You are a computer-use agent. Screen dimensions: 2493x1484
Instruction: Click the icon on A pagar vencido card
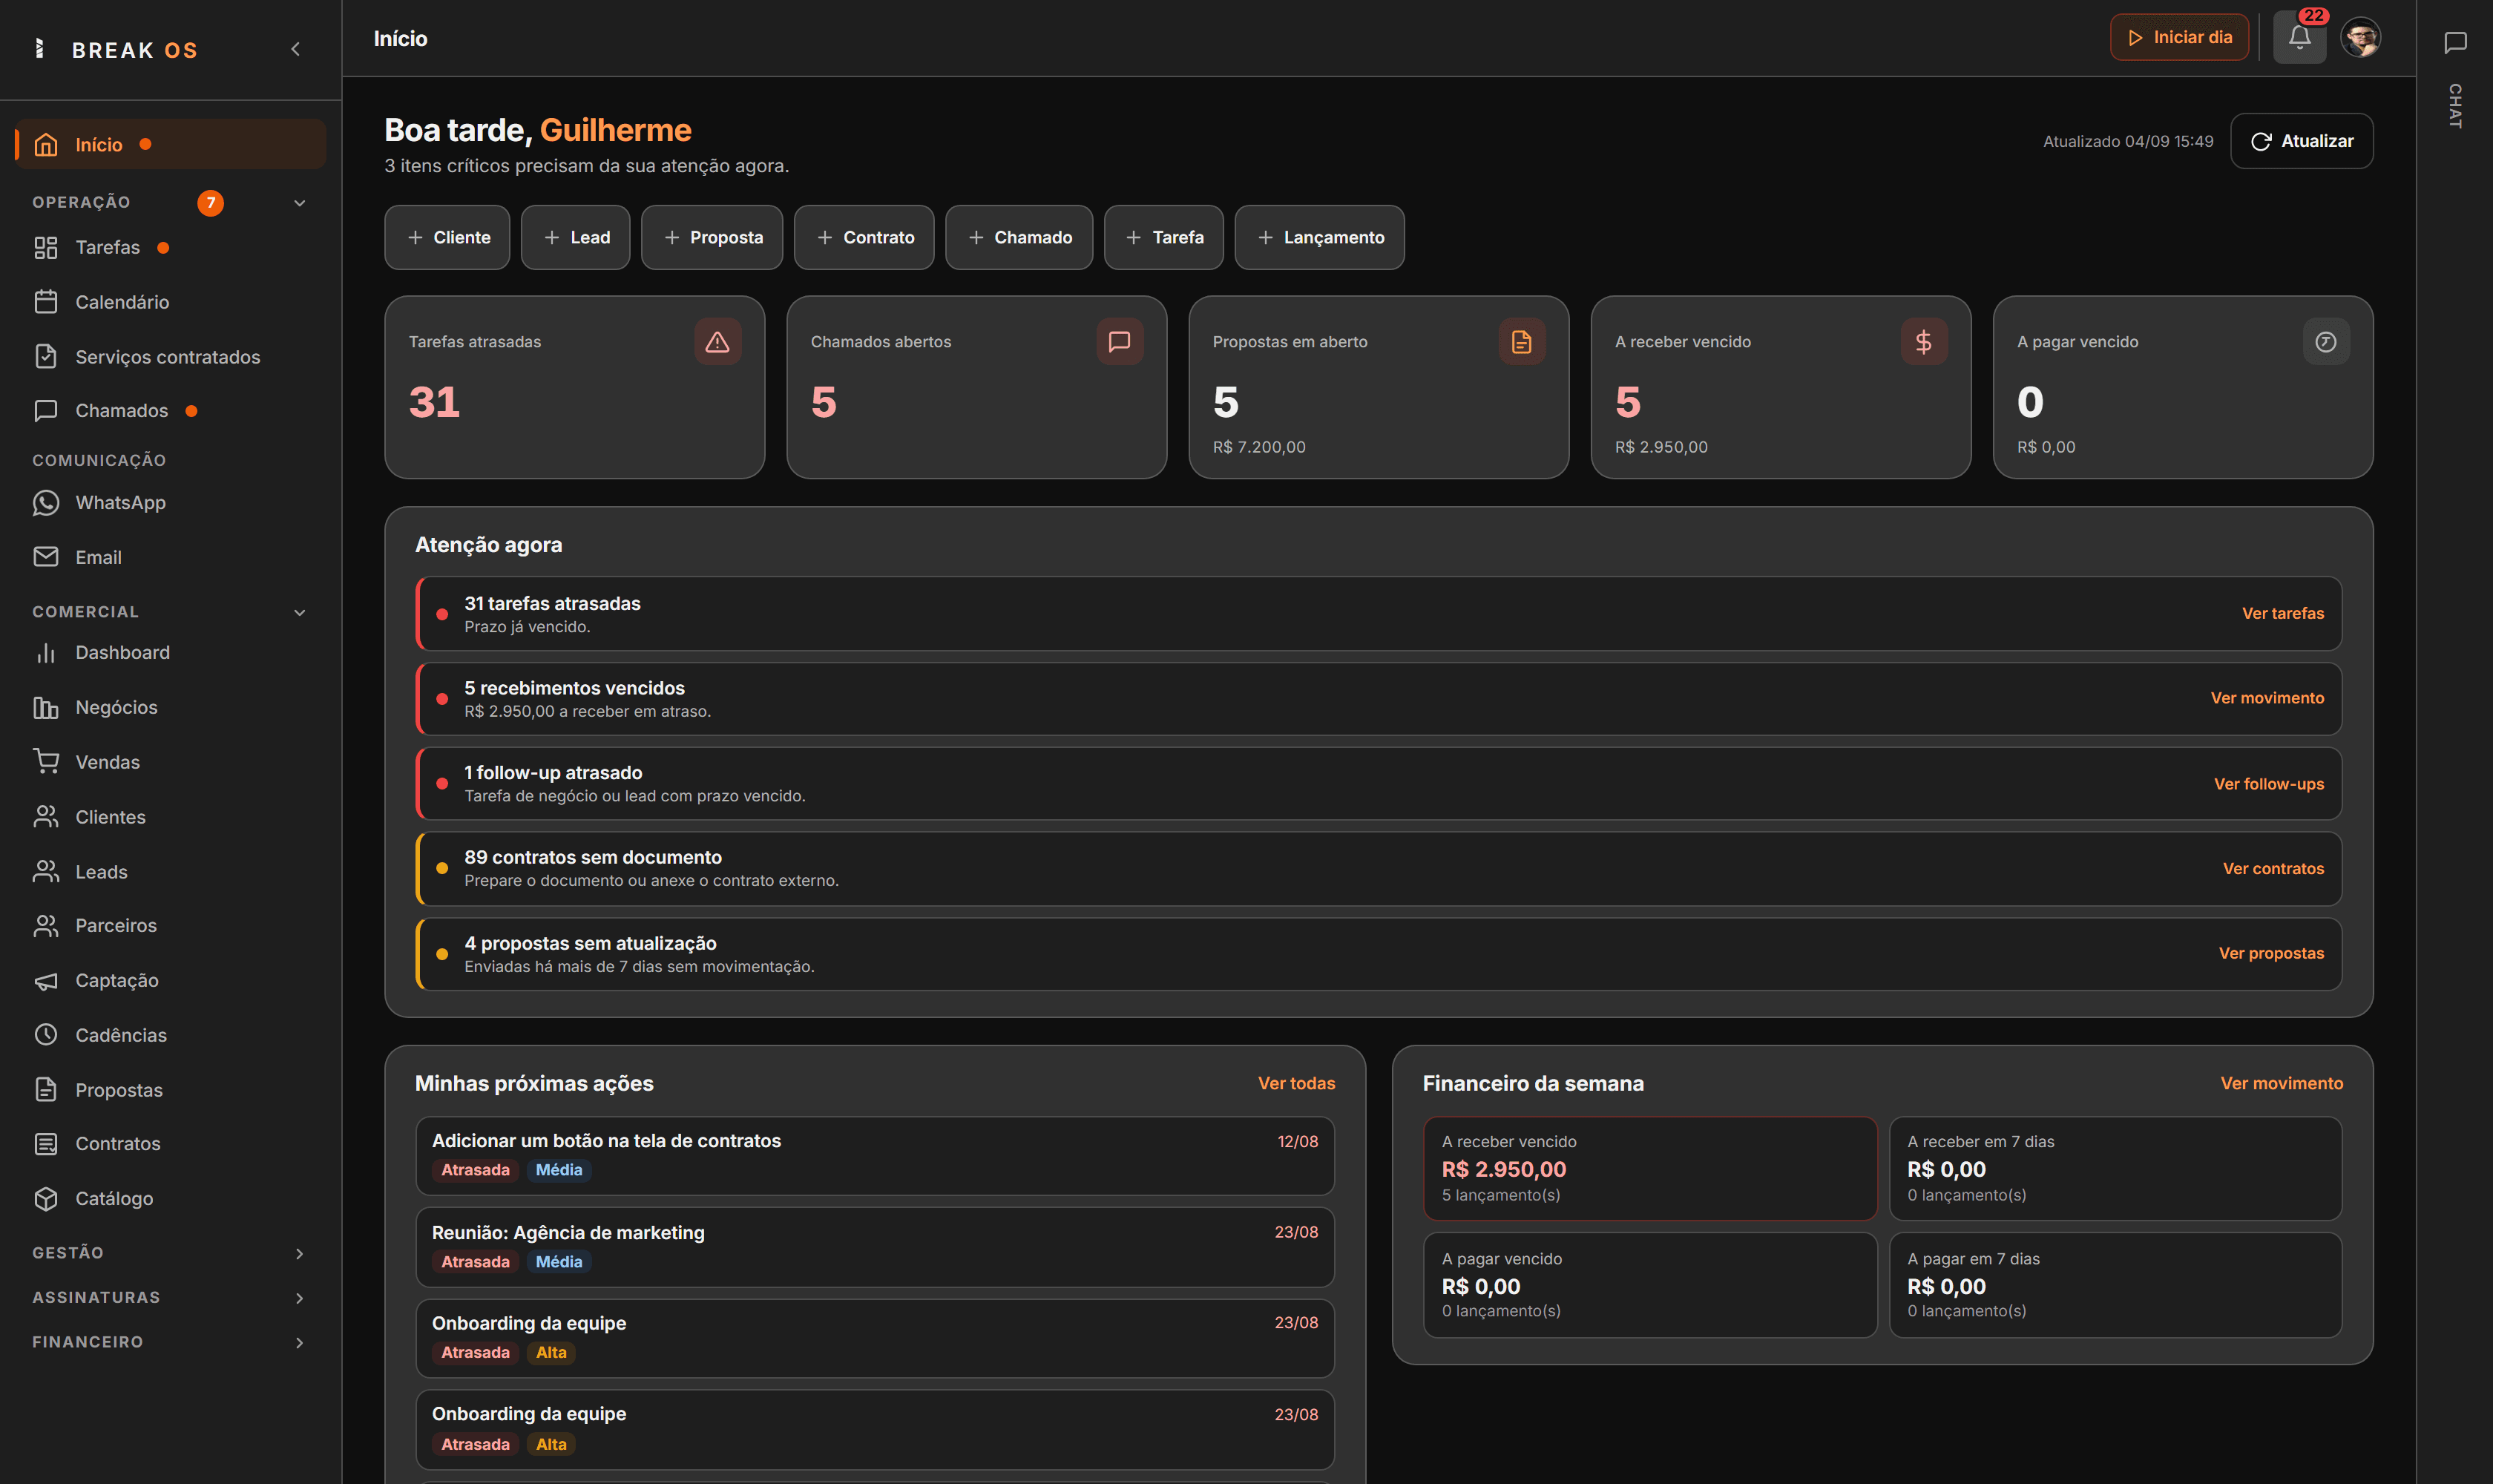(2325, 342)
